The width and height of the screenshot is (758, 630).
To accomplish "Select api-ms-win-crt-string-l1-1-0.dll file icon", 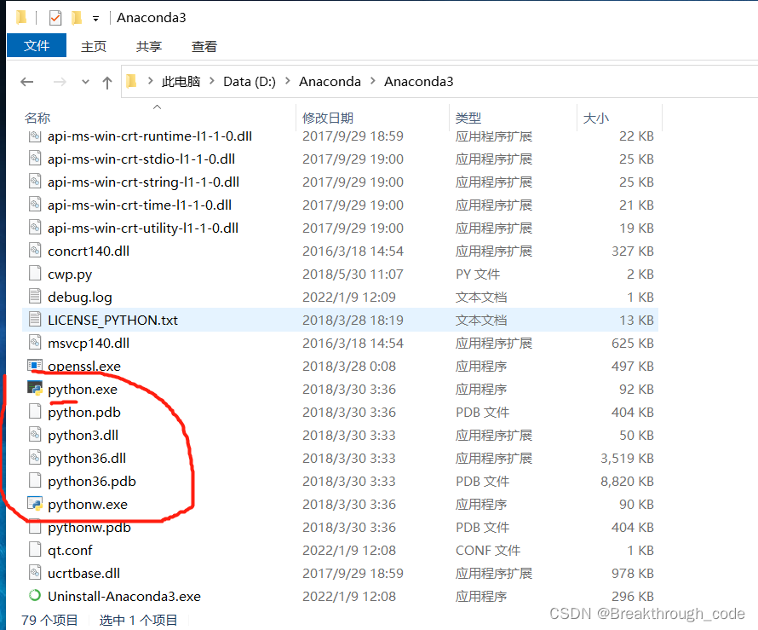I will click(35, 182).
